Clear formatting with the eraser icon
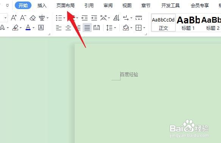Screen dimensions: 221x143 pyautogui.click(x=33, y=18)
